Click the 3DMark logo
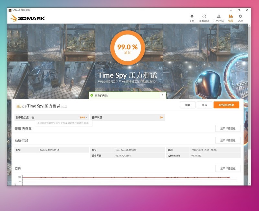 tap(28, 18)
